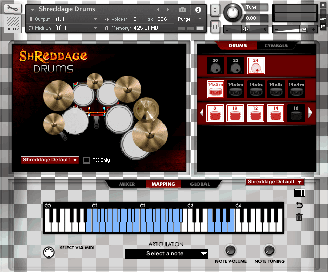The width and height of the screenshot is (328, 272).
Task: Show previous toms with left arrow
Action: click(x=202, y=113)
